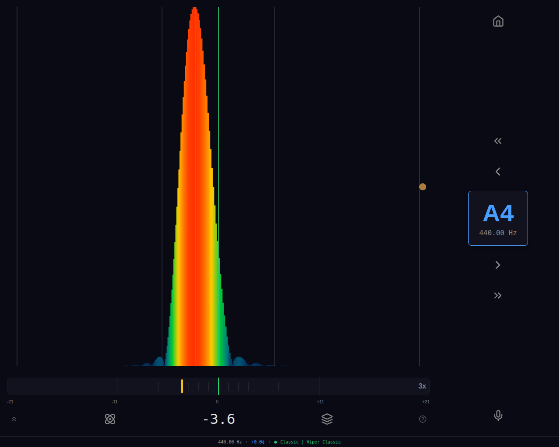
Task: Click the 3x zoom indicator
Action: (421, 386)
